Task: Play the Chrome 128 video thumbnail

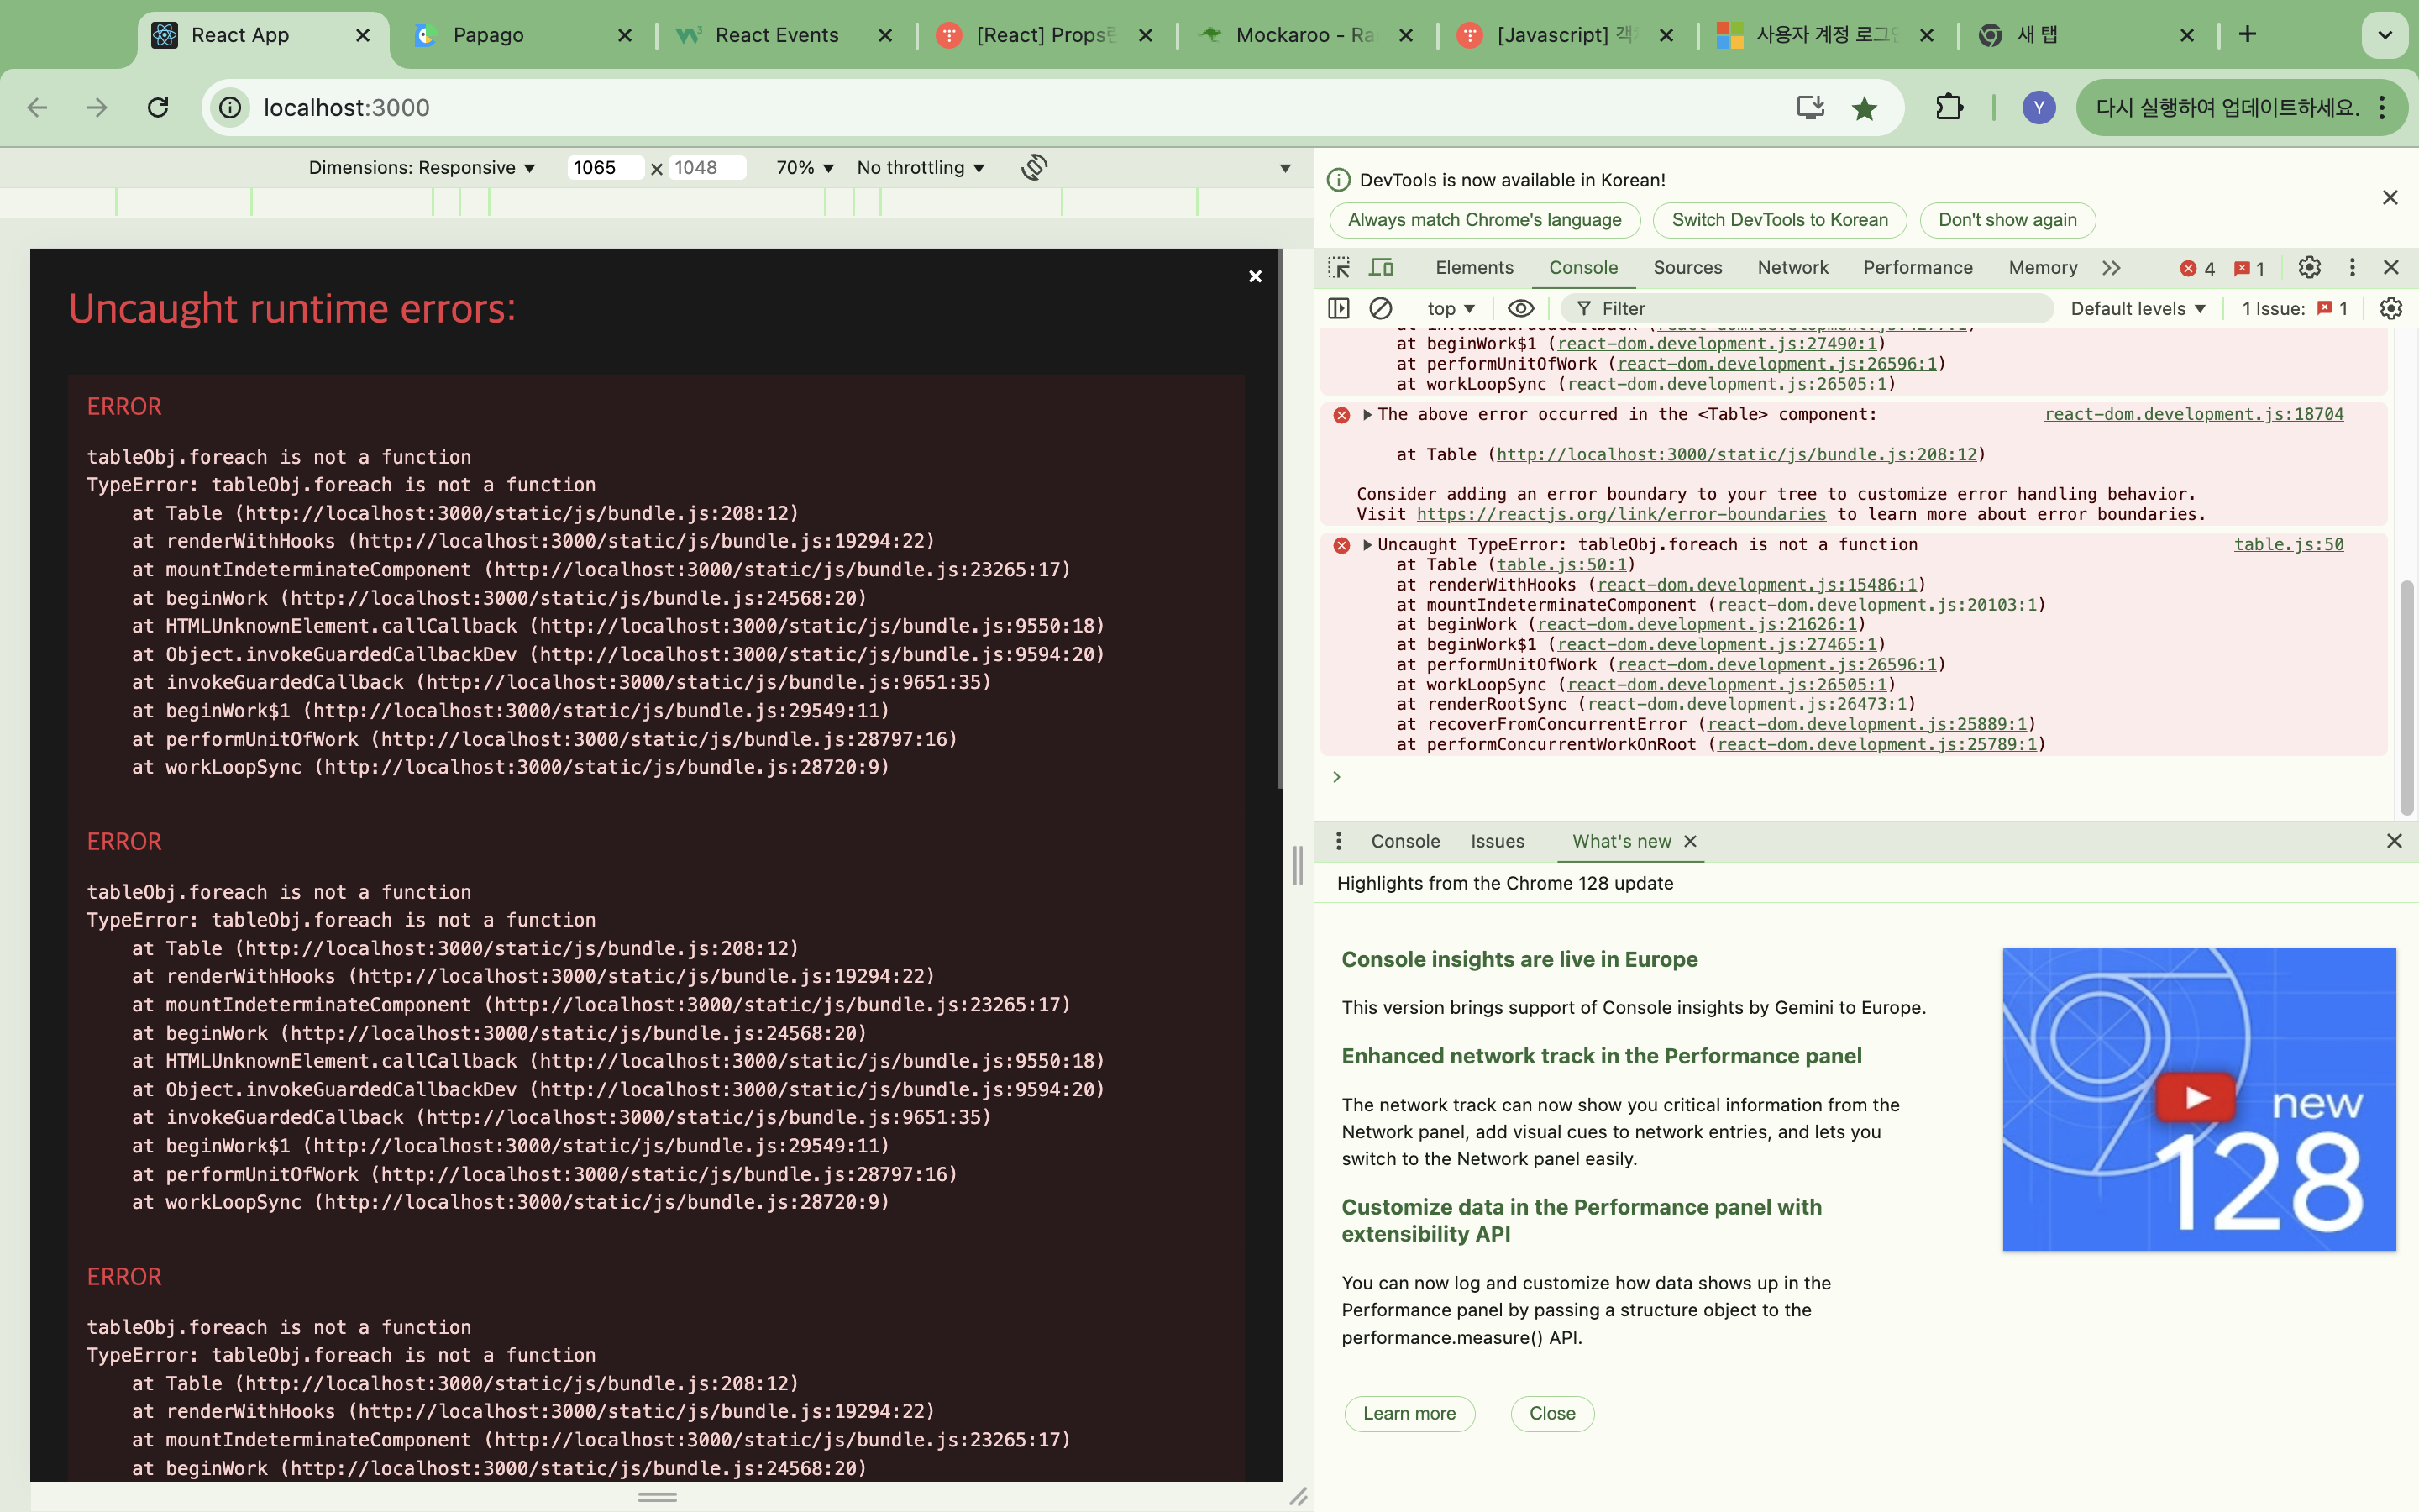Action: [x=2196, y=1097]
